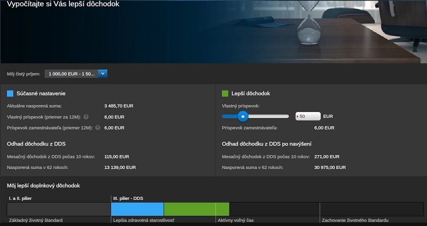Click the 'Súčasné nastavenie' heading

point(41,94)
